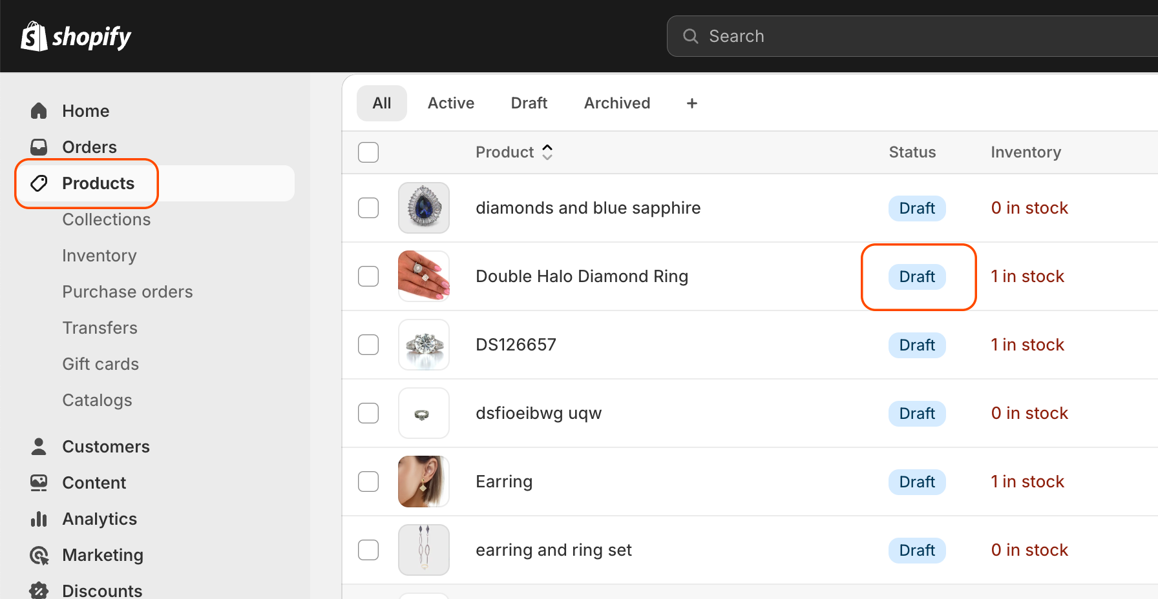
Task: Open Collections in the sidebar
Action: [106, 219]
